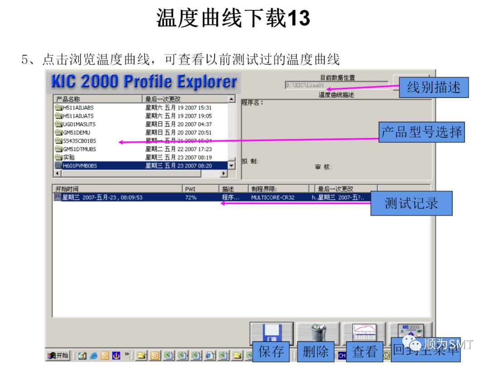Click the product list scroll-left arrow
This screenshot has height=366, width=489.
point(57,174)
